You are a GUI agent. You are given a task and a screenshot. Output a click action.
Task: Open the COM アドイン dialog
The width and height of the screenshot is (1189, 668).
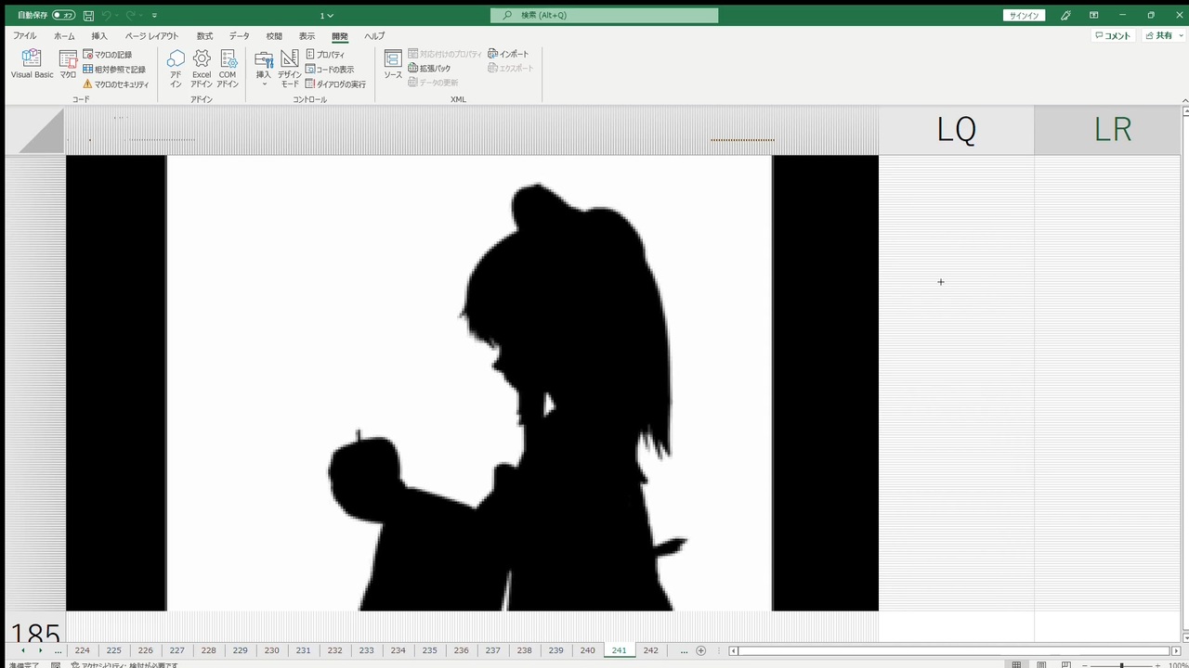[228, 69]
